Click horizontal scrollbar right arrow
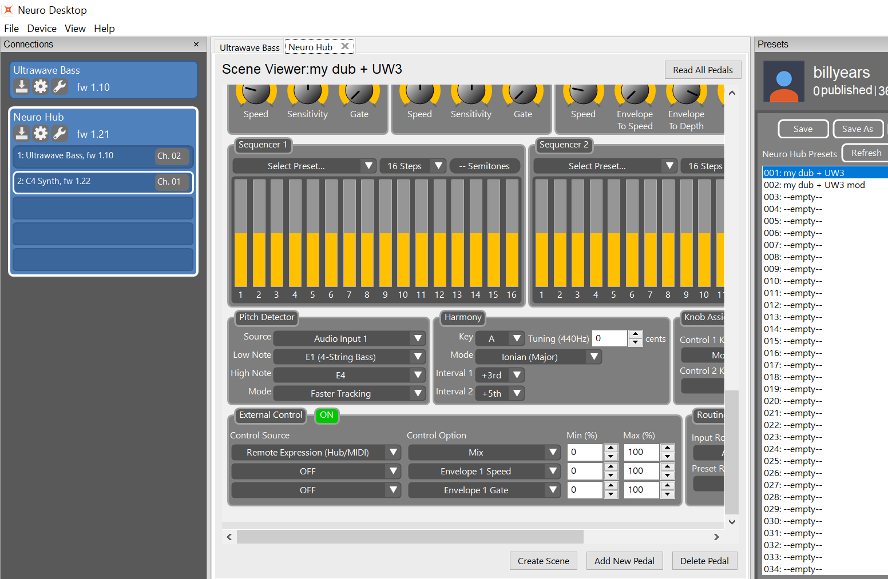 pos(716,537)
